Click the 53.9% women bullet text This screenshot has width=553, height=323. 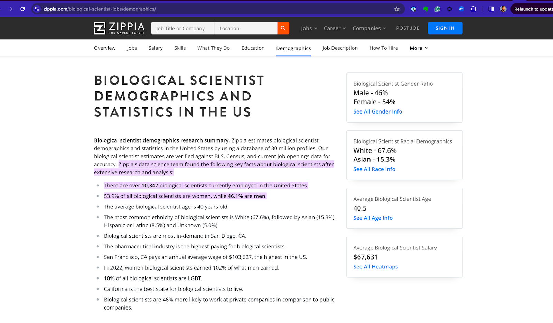click(185, 196)
